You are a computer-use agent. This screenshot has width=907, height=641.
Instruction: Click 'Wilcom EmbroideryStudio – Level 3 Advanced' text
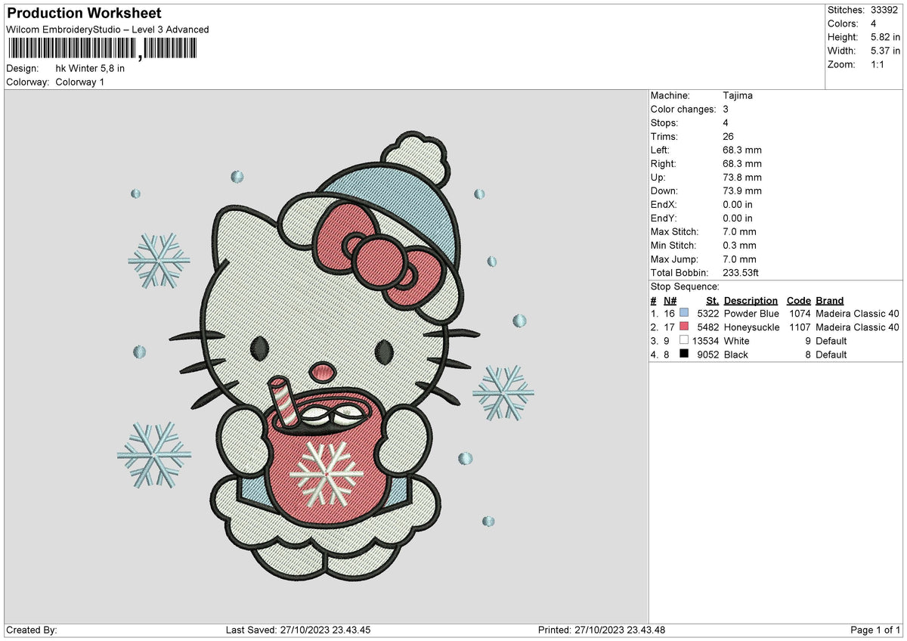(x=107, y=29)
